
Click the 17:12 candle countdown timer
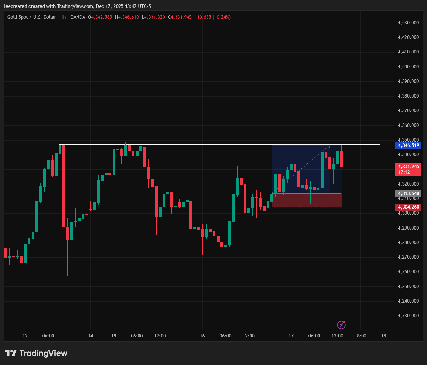tap(404, 172)
